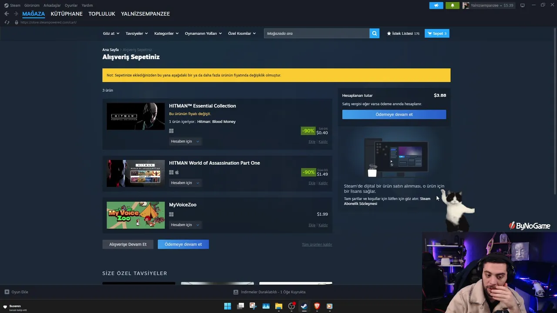Click Ödemeye devam et below the cart list
This screenshot has width=557, height=313.
click(183, 244)
